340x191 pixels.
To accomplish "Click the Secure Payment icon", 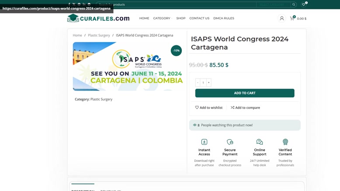I will click(230, 142).
